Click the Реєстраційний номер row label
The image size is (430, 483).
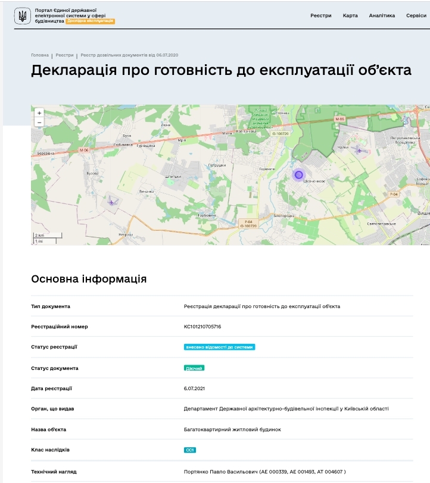(x=60, y=327)
